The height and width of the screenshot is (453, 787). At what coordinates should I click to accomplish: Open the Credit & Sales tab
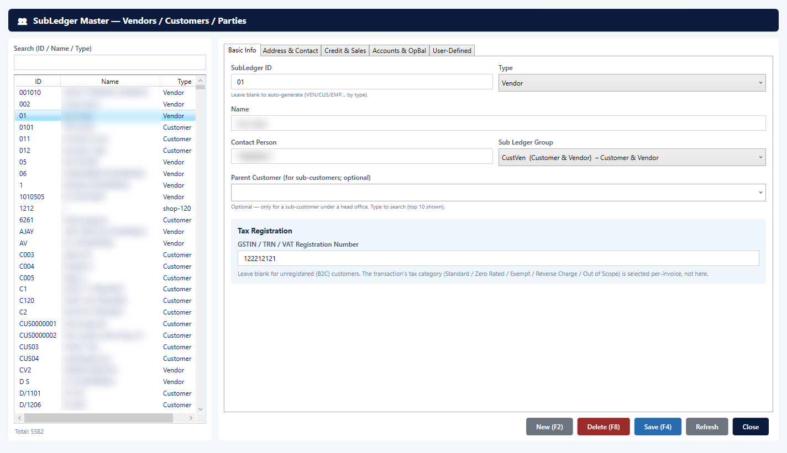[345, 50]
